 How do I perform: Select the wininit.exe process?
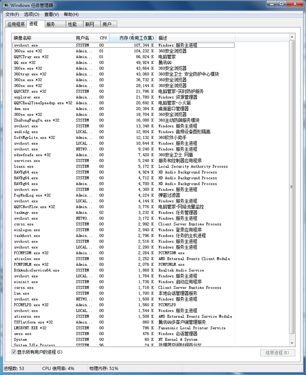[x=123, y=282]
